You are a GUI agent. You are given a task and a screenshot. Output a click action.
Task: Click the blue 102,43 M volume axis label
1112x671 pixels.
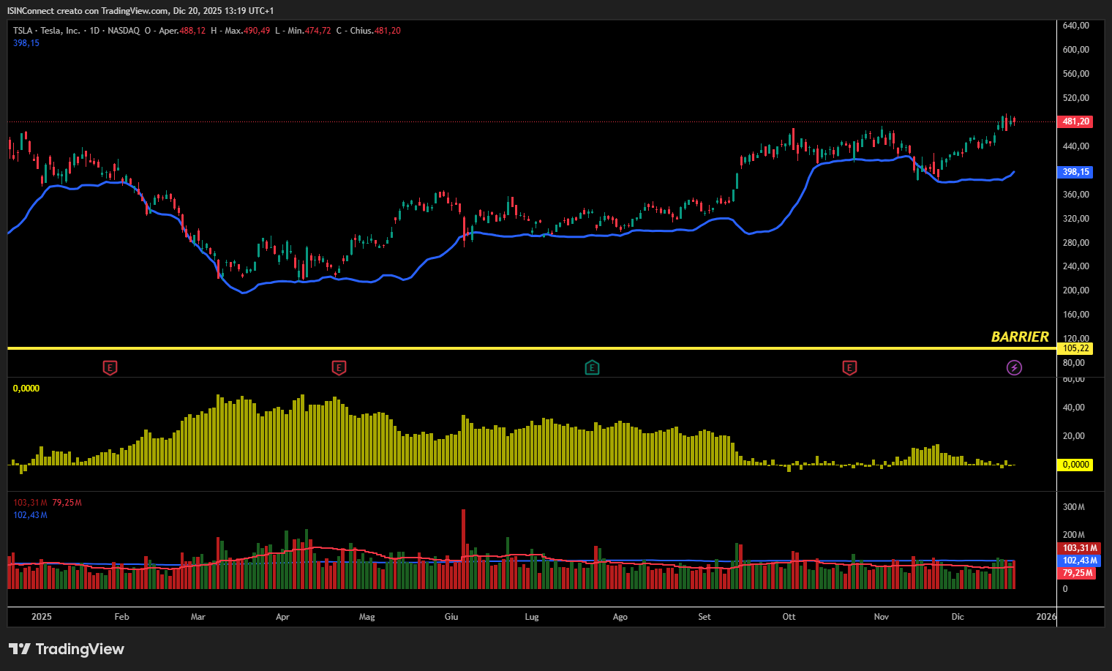point(1079,561)
